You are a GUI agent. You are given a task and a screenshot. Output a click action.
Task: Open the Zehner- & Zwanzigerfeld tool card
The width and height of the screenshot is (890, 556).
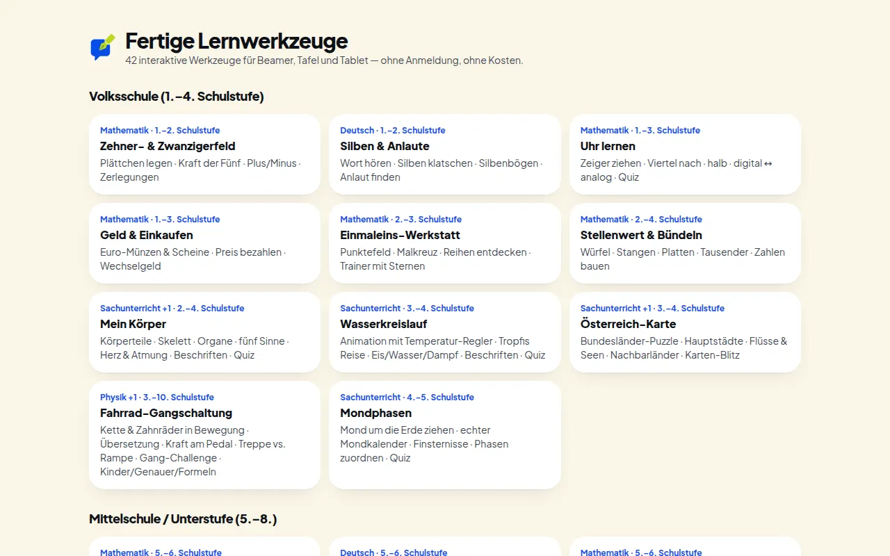204,154
